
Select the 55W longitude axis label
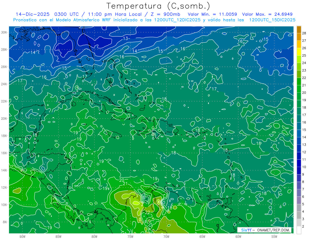pos(274,237)
